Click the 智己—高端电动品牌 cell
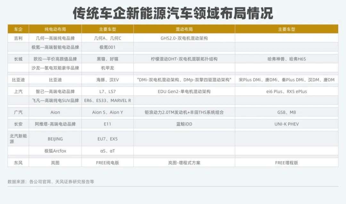346x204 pixels. coord(55,91)
